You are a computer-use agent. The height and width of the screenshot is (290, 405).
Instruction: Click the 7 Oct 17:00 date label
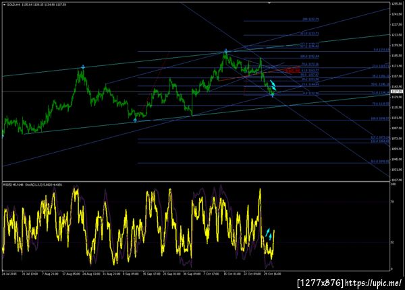[x=211, y=274]
